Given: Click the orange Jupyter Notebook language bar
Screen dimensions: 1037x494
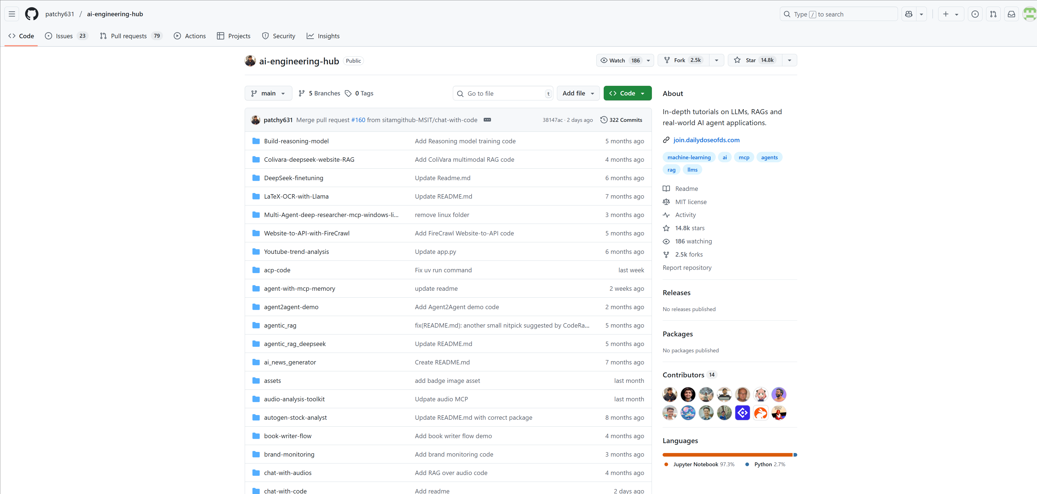Looking at the screenshot, I should 727,455.
